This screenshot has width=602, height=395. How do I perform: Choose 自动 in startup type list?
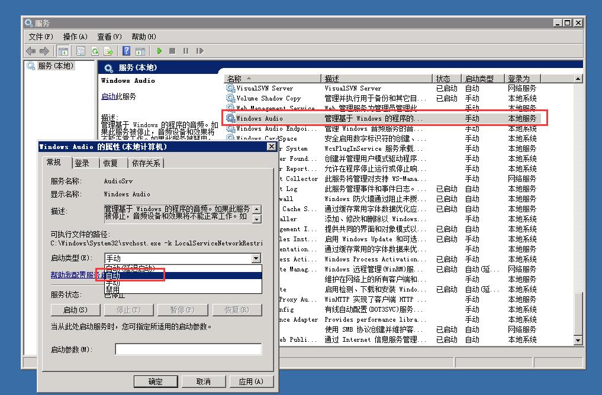pos(183,276)
